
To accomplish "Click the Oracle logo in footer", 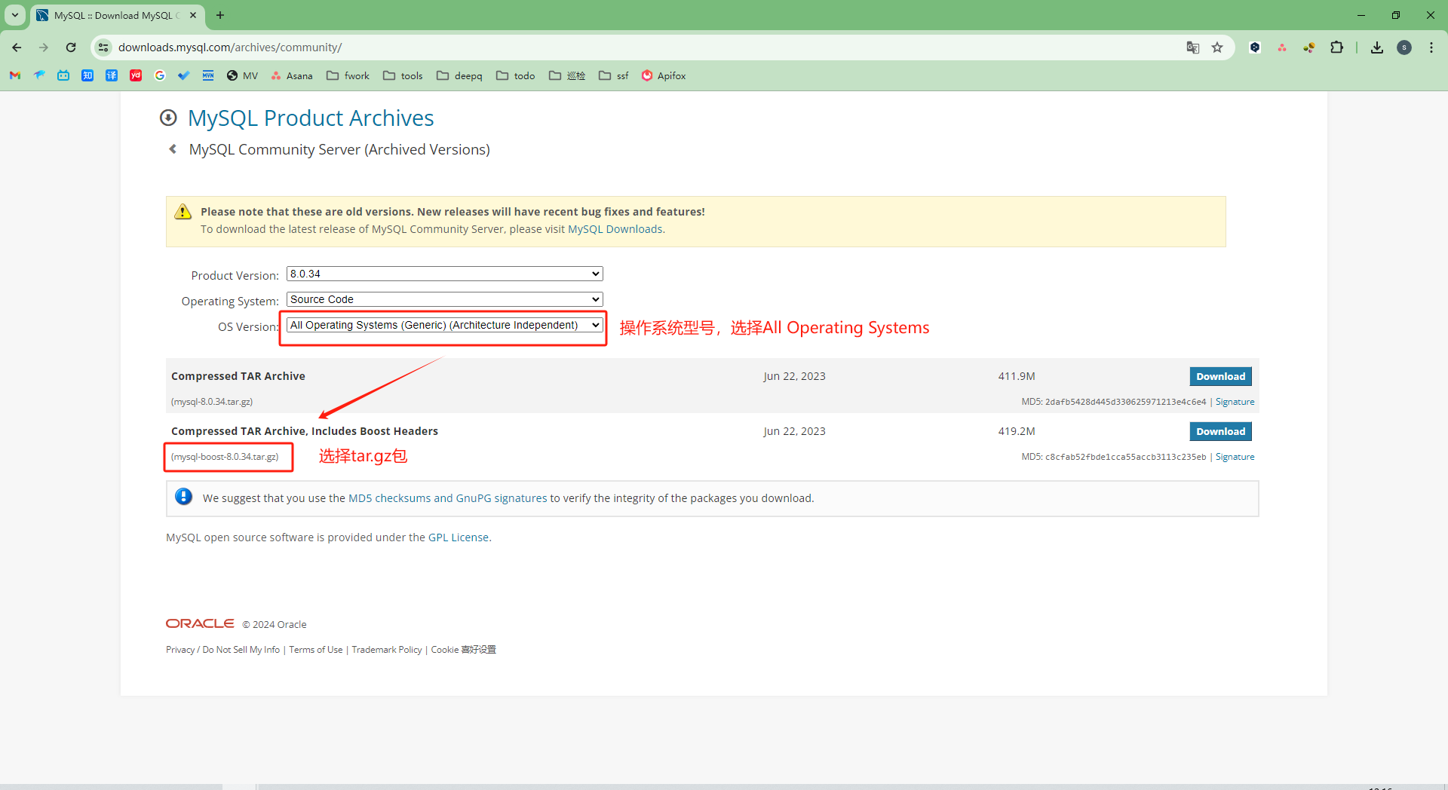I will coord(200,623).
